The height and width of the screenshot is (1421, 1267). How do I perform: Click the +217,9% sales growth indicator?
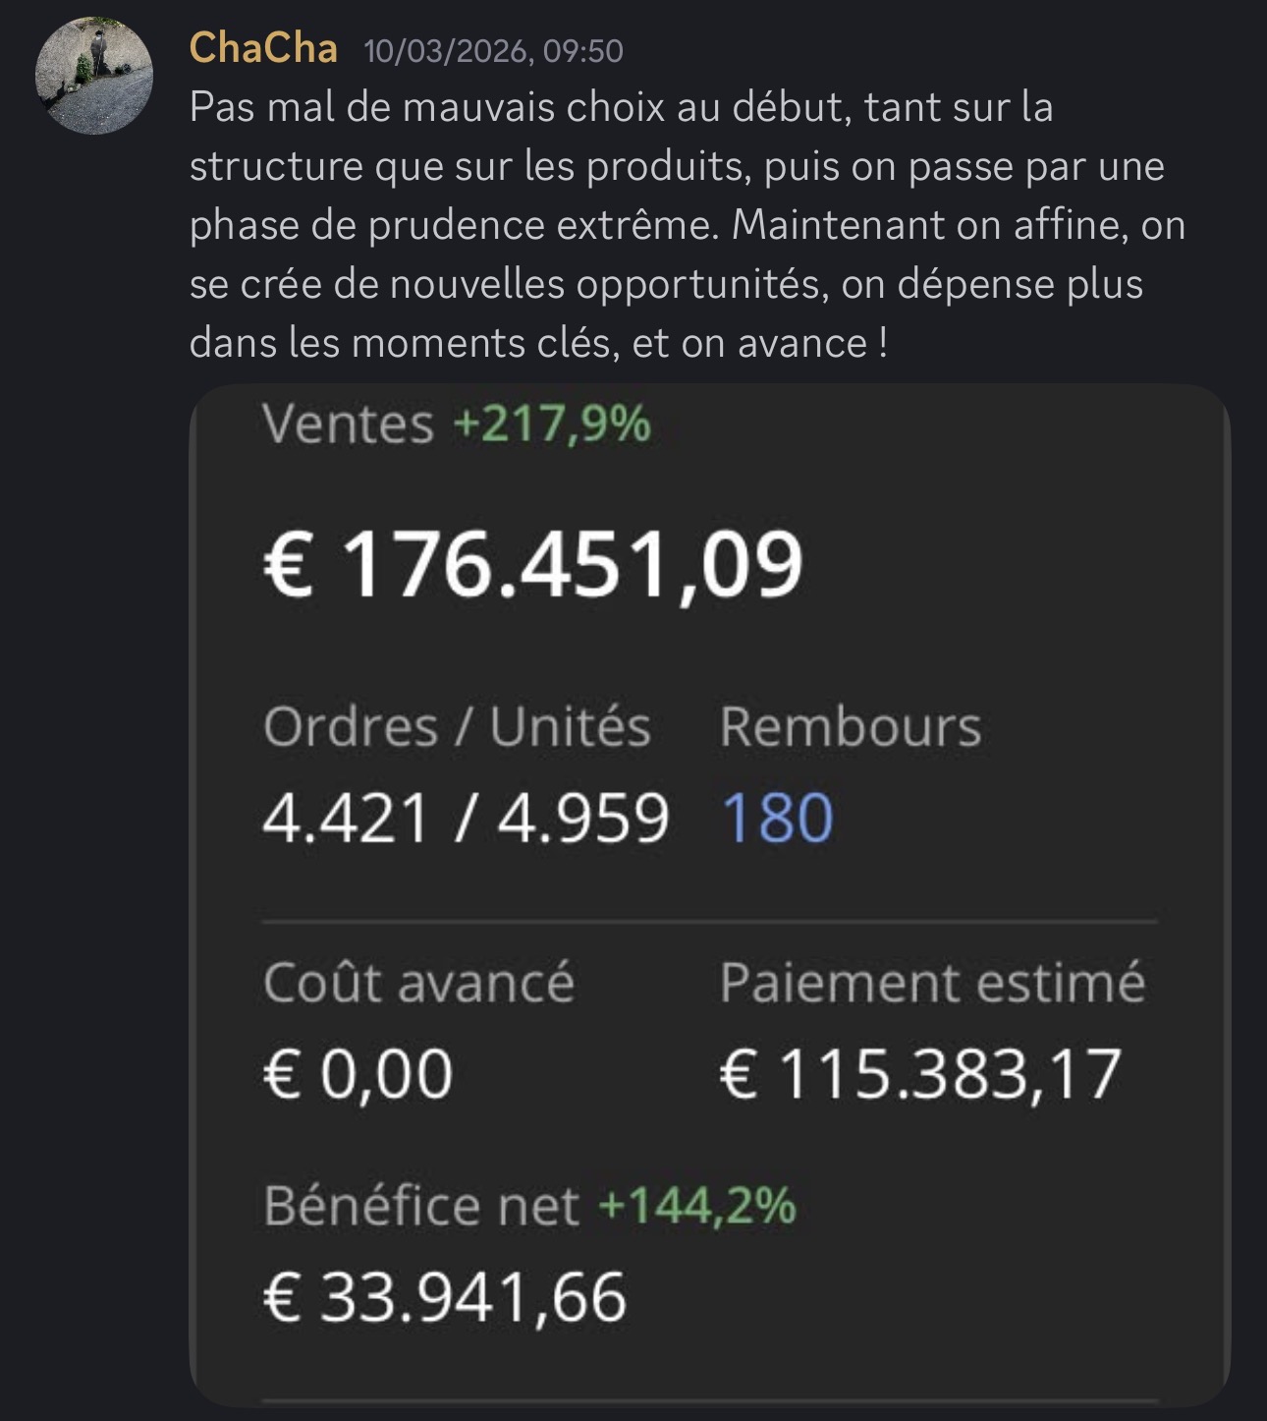coord(552,425)
